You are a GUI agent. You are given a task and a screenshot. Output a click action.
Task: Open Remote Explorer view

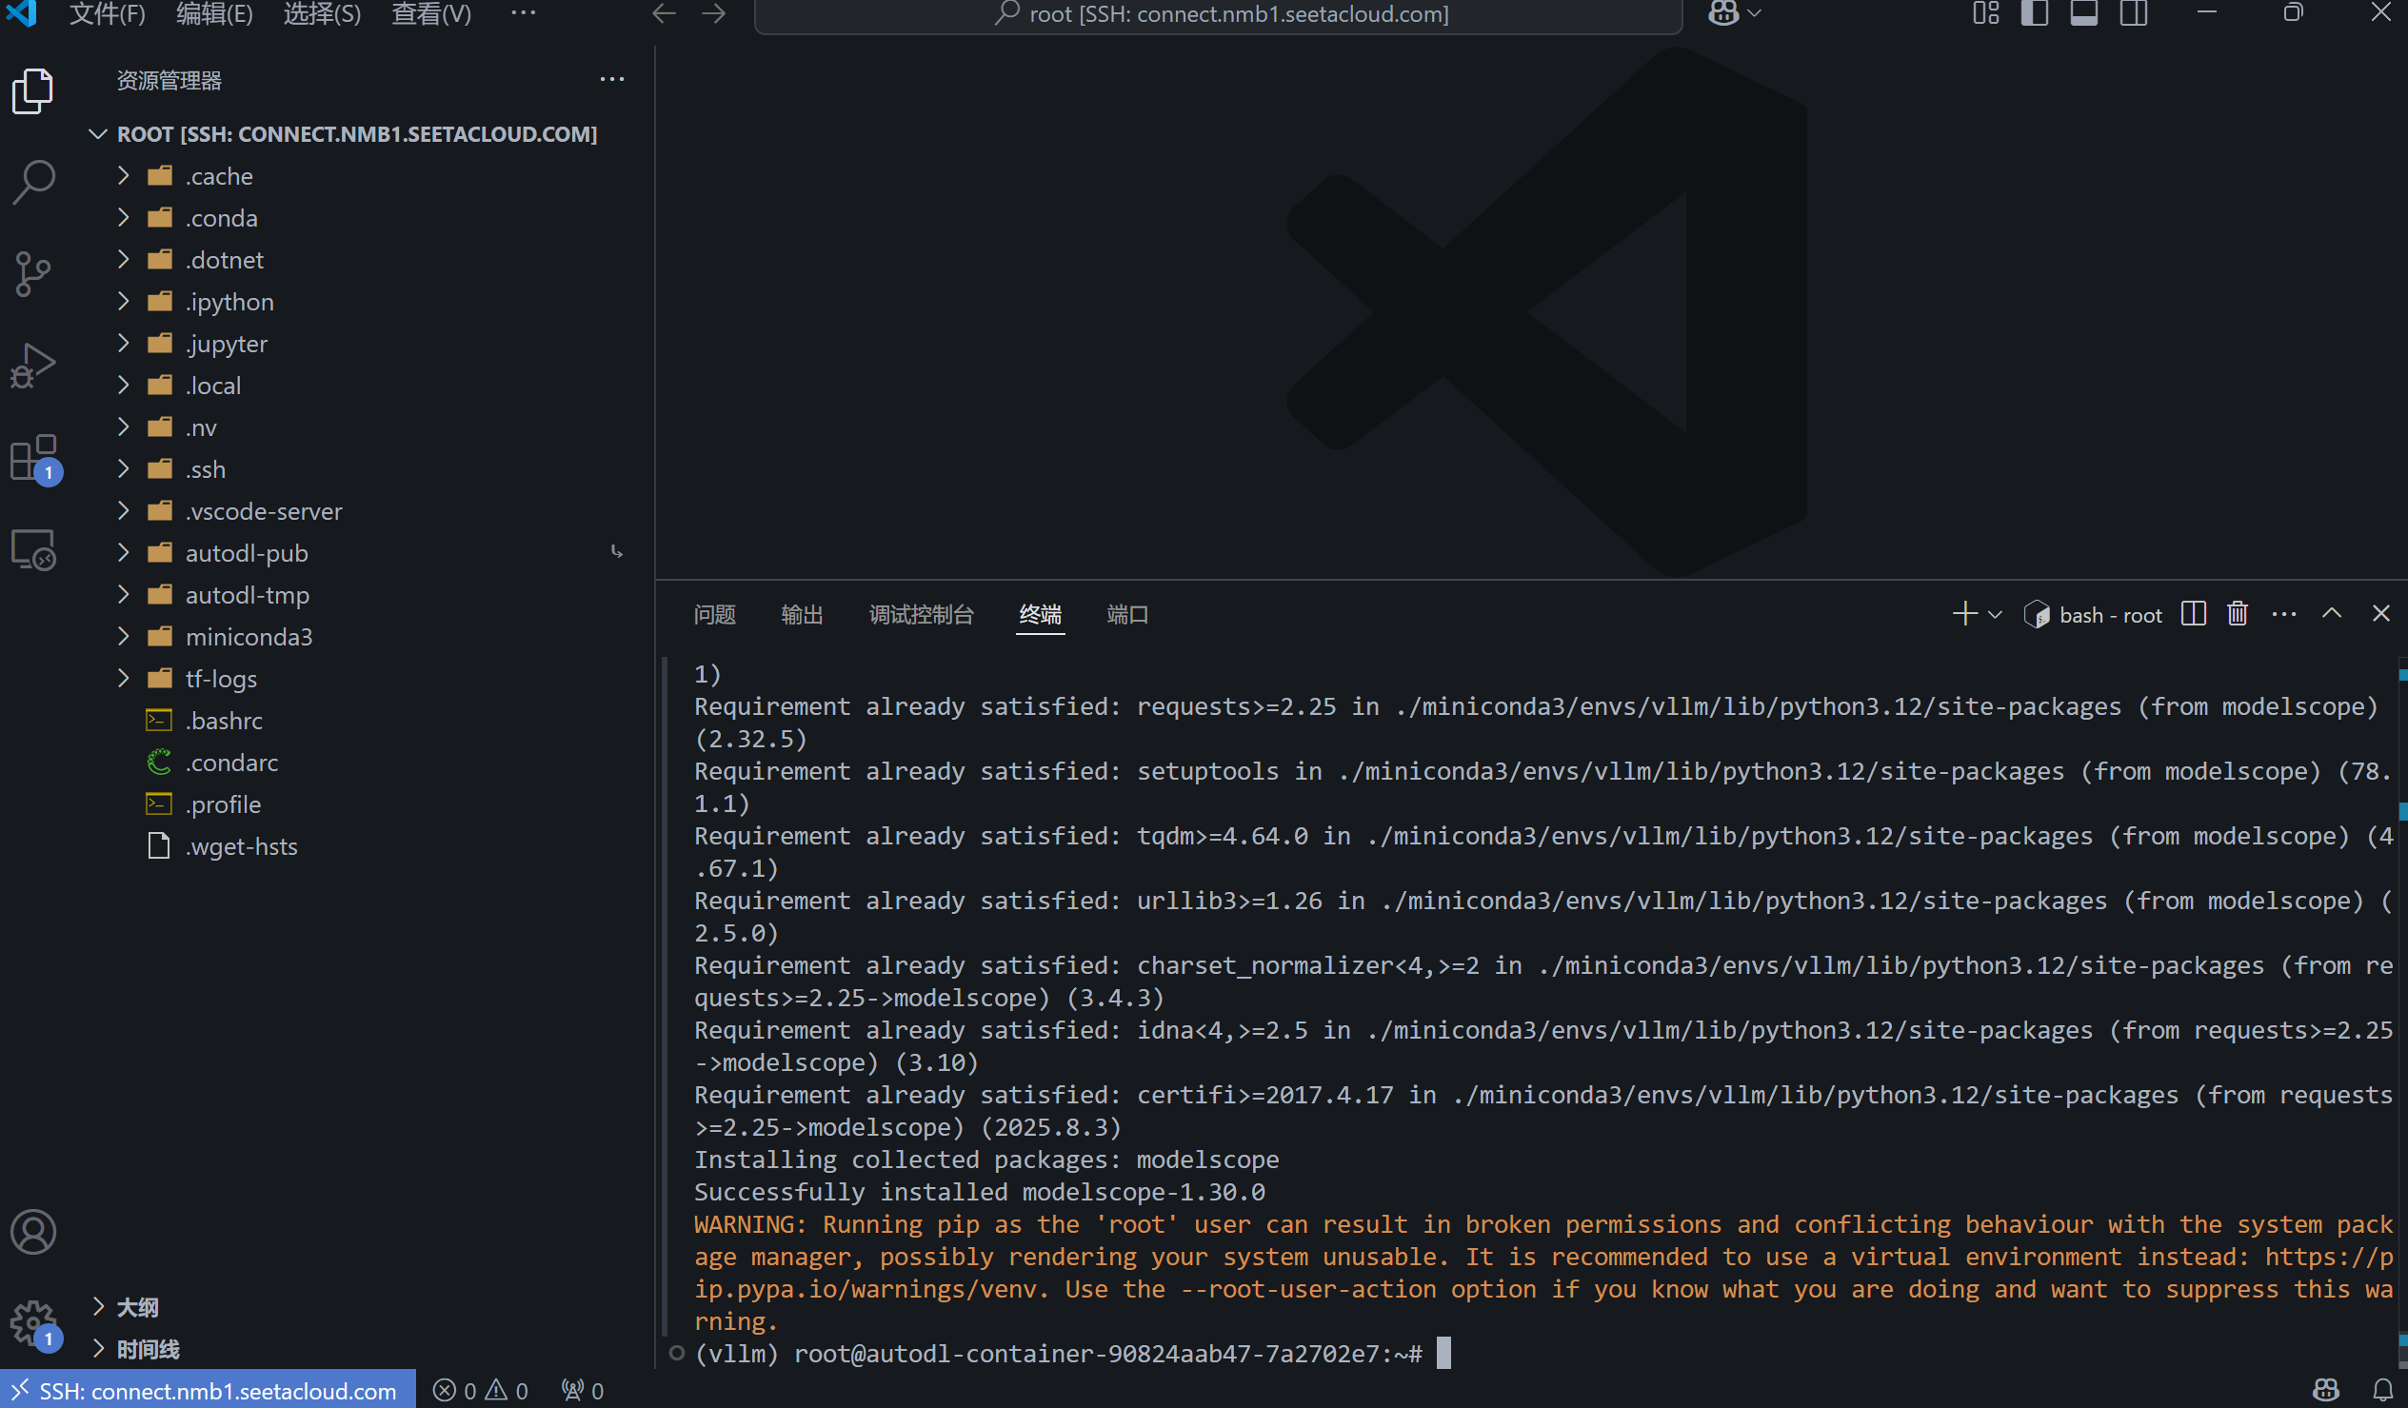click(x=33, y=550)
